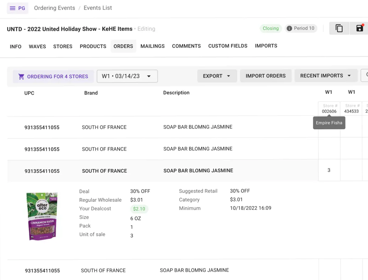
Task: Click the info icon in Period 10 chip
Action: (289, 28)
